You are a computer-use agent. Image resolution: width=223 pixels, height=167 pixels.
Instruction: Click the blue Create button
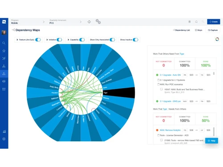(214, 22)
